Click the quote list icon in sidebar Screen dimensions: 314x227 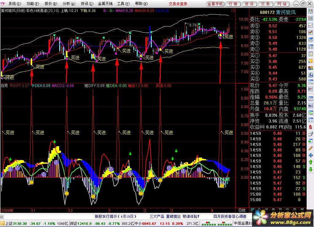[x=310, y=11]
